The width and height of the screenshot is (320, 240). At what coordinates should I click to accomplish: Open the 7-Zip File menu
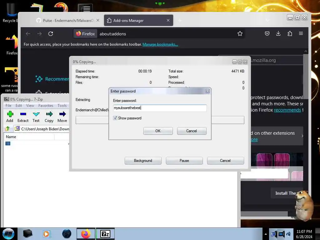tap(8, 106)
